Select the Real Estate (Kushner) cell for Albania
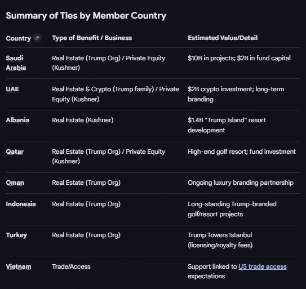The width and height of the screenshot is (306, 289). pyautogui.click(x=83, y=120)
